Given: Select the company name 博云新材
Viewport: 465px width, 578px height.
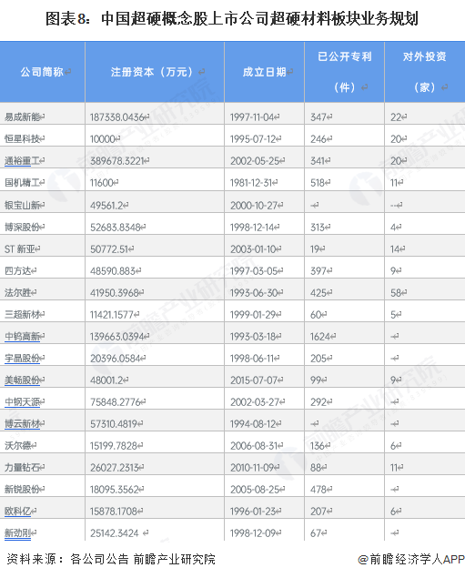Looking at the screenshot, I should (x=22, y=424).
